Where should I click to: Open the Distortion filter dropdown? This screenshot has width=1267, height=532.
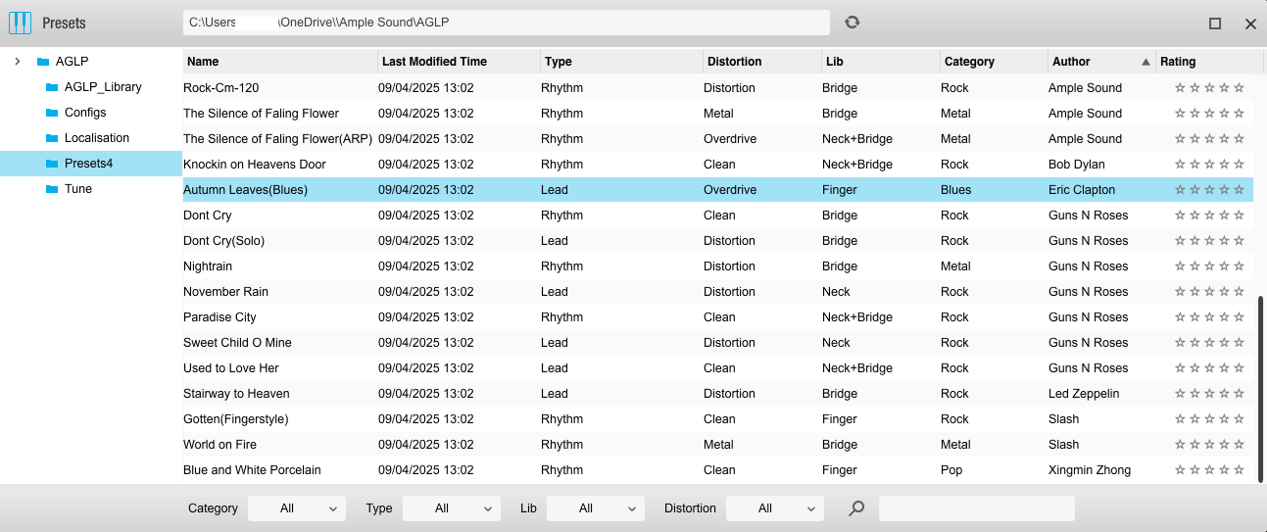[774, 508]
